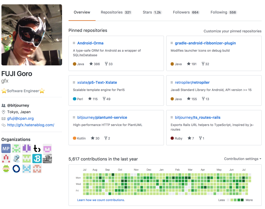Open the blue robot figure organization avatar
Screen dimensions: 265x209
tap(16, 159)
